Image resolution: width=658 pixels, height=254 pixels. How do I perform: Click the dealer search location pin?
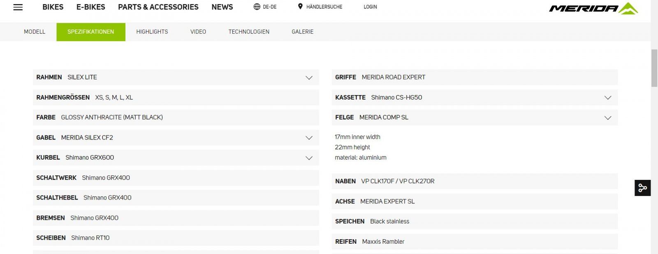[x=300, y=7]
